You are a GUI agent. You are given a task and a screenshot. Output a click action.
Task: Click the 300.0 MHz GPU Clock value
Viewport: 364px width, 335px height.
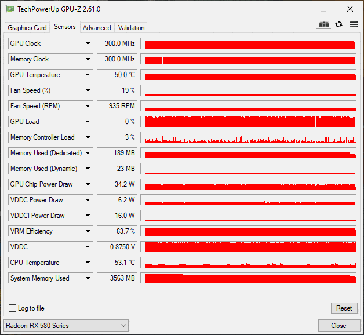pyautogui.click(x=117, y=43)
